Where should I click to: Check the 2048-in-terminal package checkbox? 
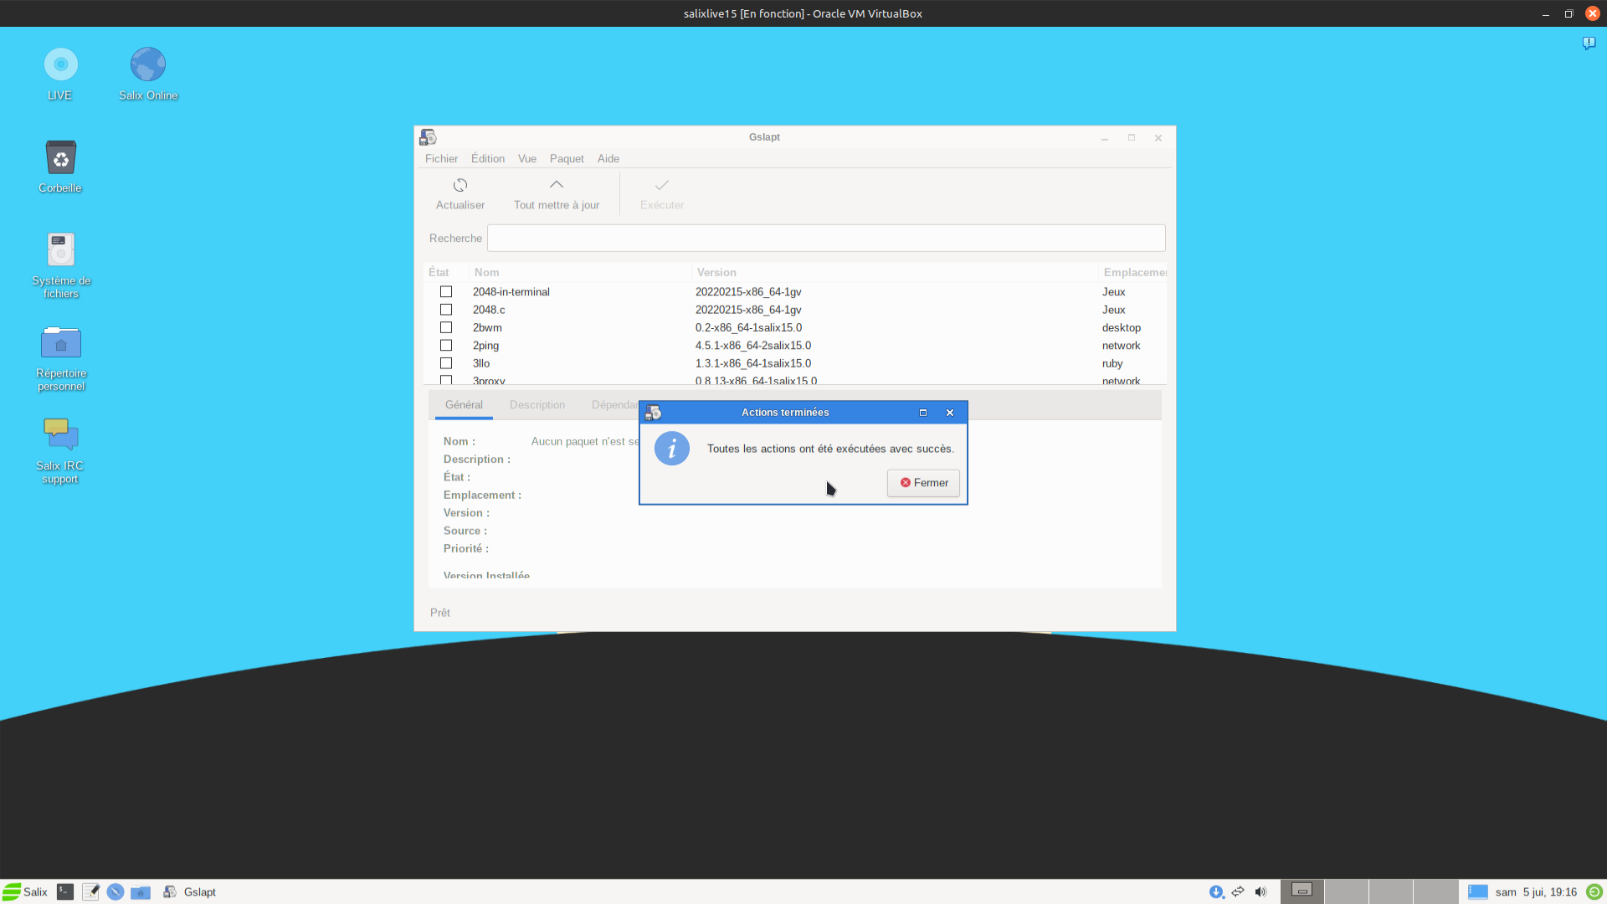click(x=446, y=292)
